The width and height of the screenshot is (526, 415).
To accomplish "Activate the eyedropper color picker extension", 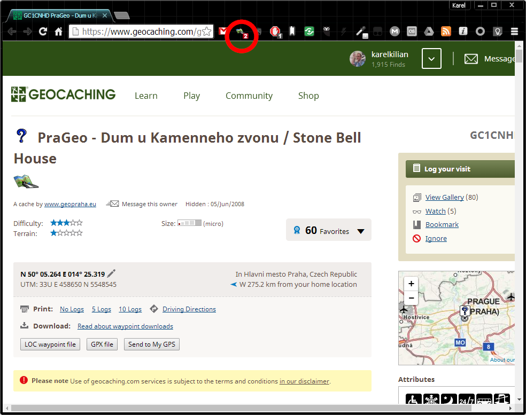I will pos(361,32).
